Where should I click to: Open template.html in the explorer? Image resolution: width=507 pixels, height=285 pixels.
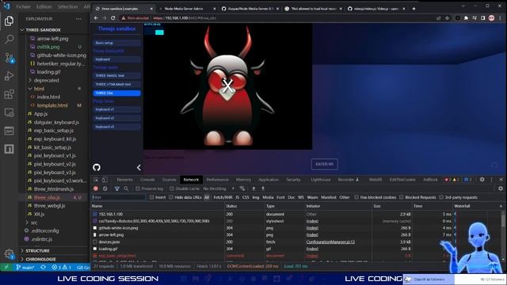52,105
